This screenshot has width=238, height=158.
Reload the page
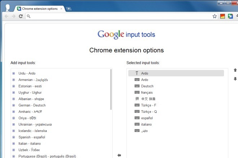tap(21, 16)
